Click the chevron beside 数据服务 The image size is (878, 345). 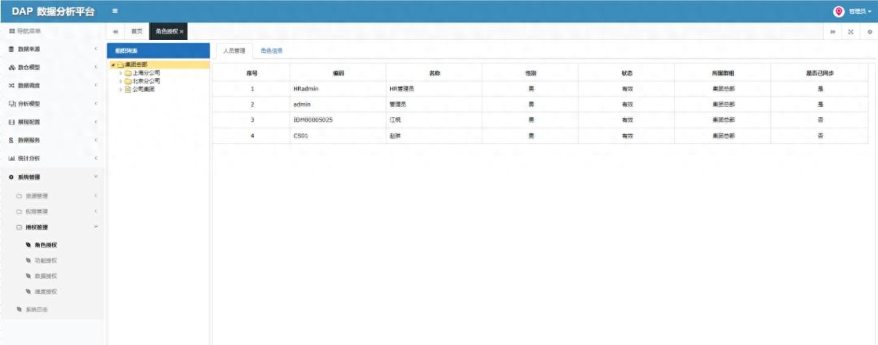[95, 140]
